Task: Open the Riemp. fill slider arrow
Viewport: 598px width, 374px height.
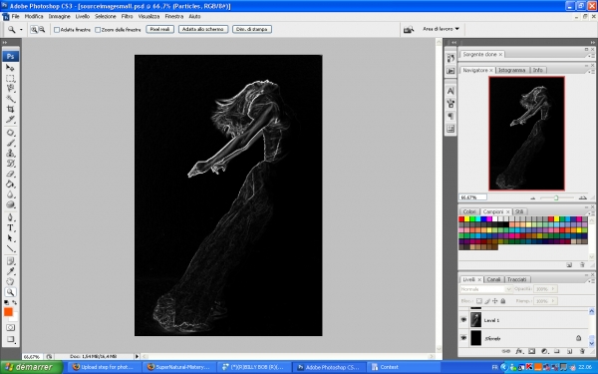Action: 553,301
